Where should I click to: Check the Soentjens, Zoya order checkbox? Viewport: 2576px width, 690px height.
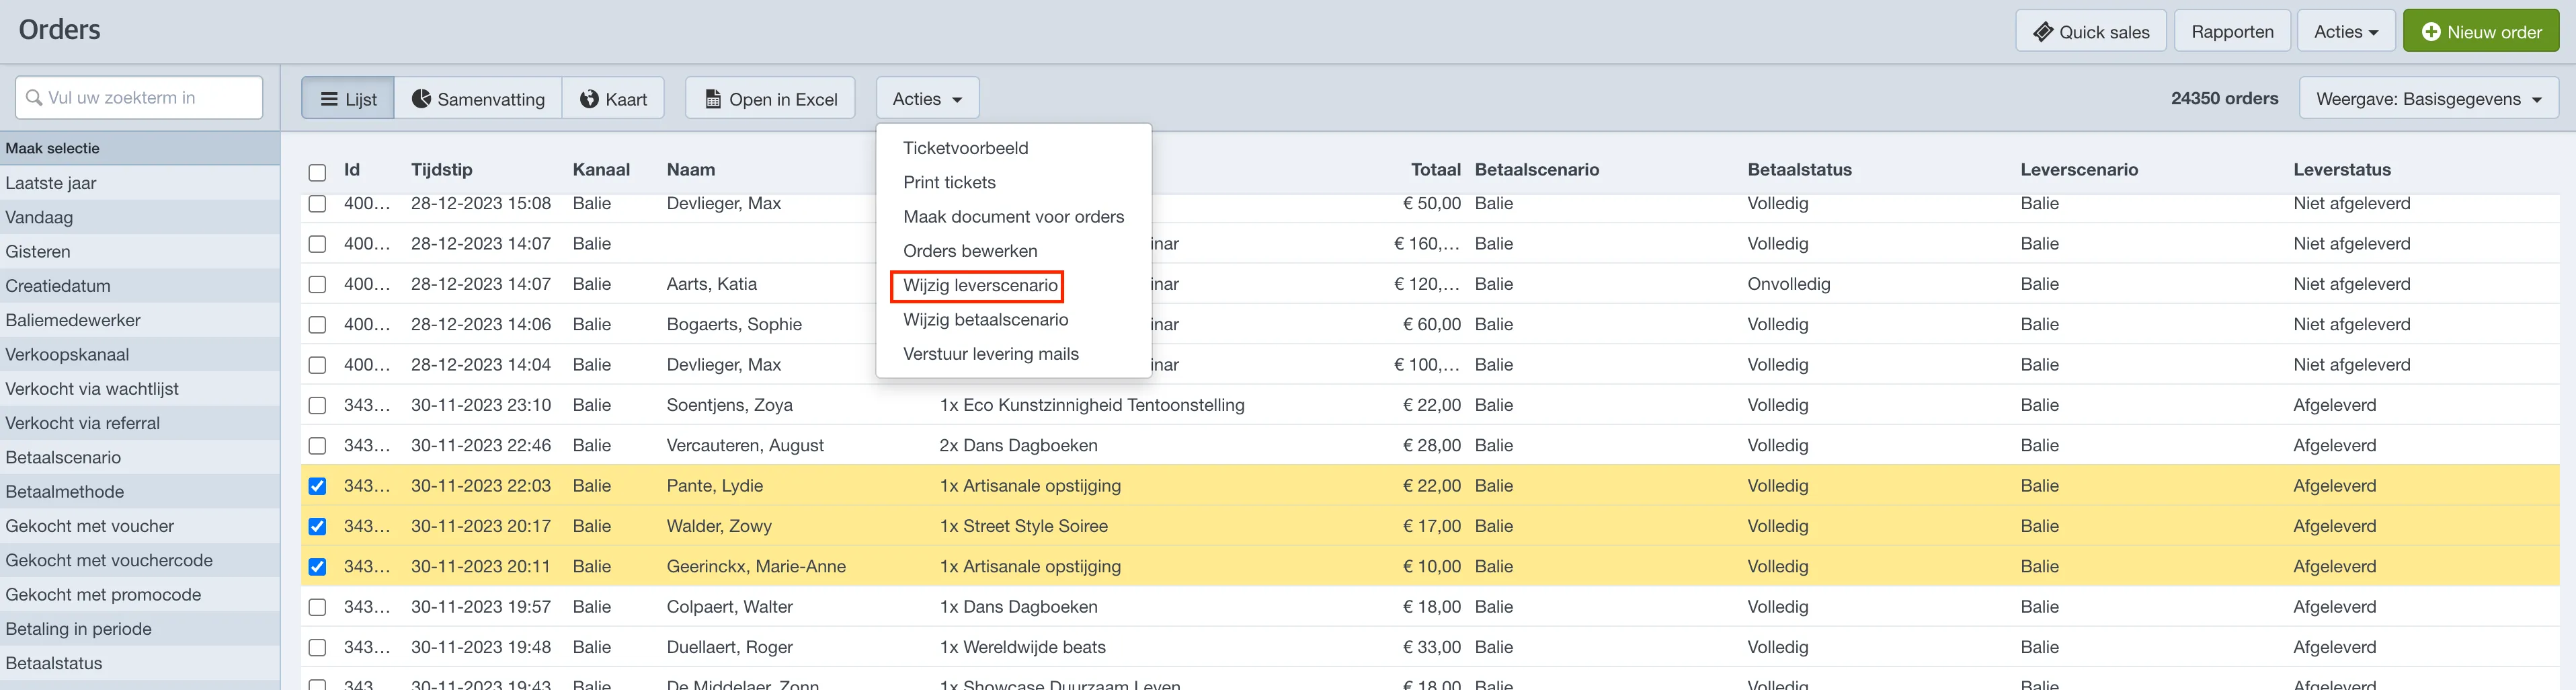pyautogui.click(x=317, y=405)
